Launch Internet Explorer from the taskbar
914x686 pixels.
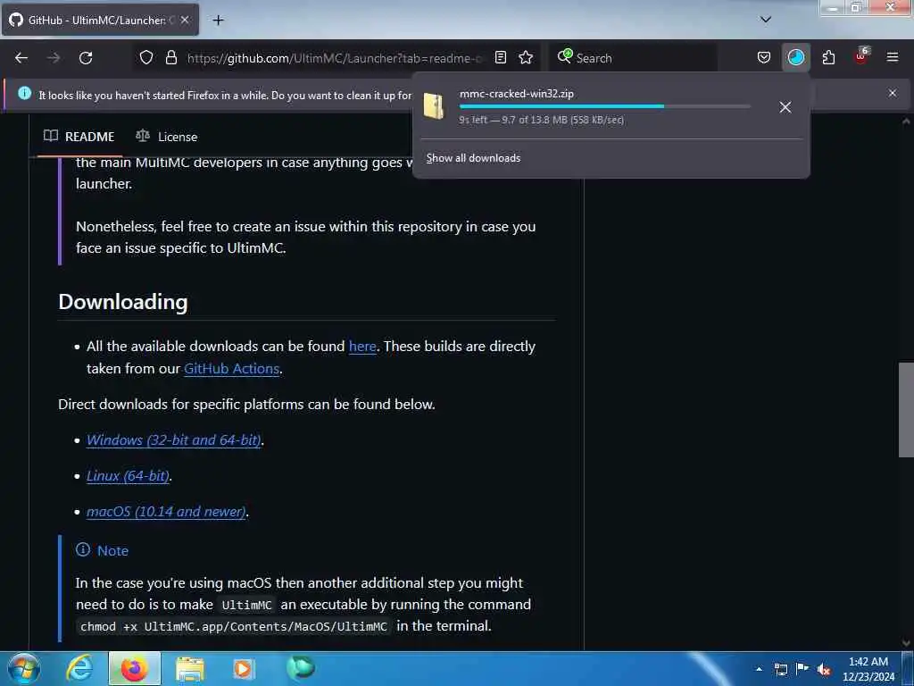coord(79,668)
